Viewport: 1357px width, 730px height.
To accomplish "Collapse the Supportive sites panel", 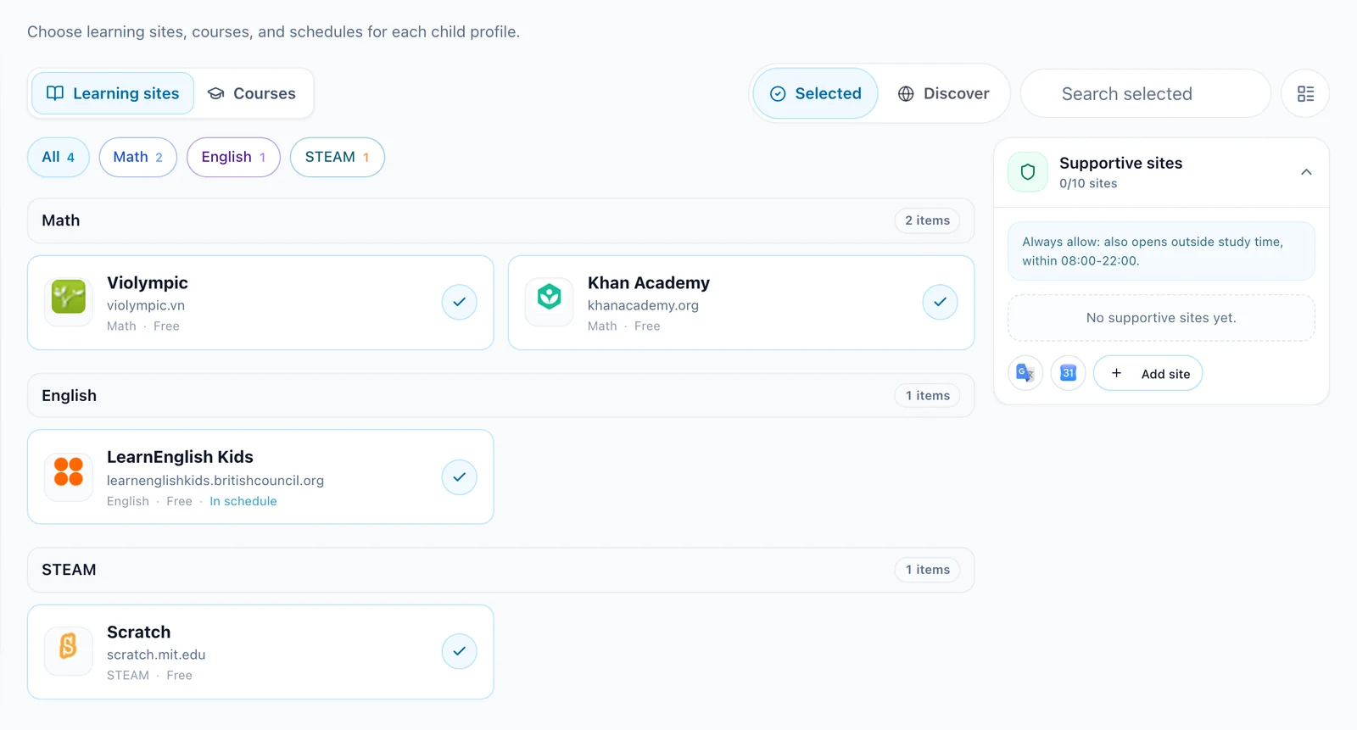I will [x=1306, y=172].
